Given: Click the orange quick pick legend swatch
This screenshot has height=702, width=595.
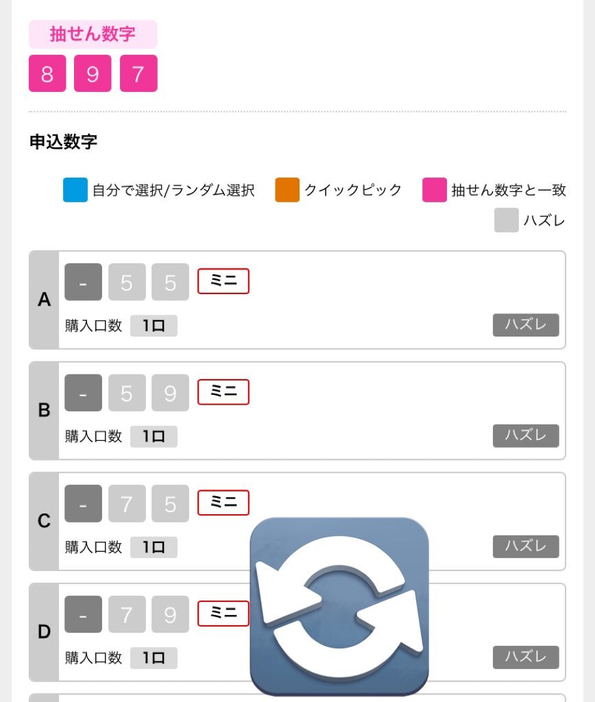Looking at the screenshot, I should (287, 190).
